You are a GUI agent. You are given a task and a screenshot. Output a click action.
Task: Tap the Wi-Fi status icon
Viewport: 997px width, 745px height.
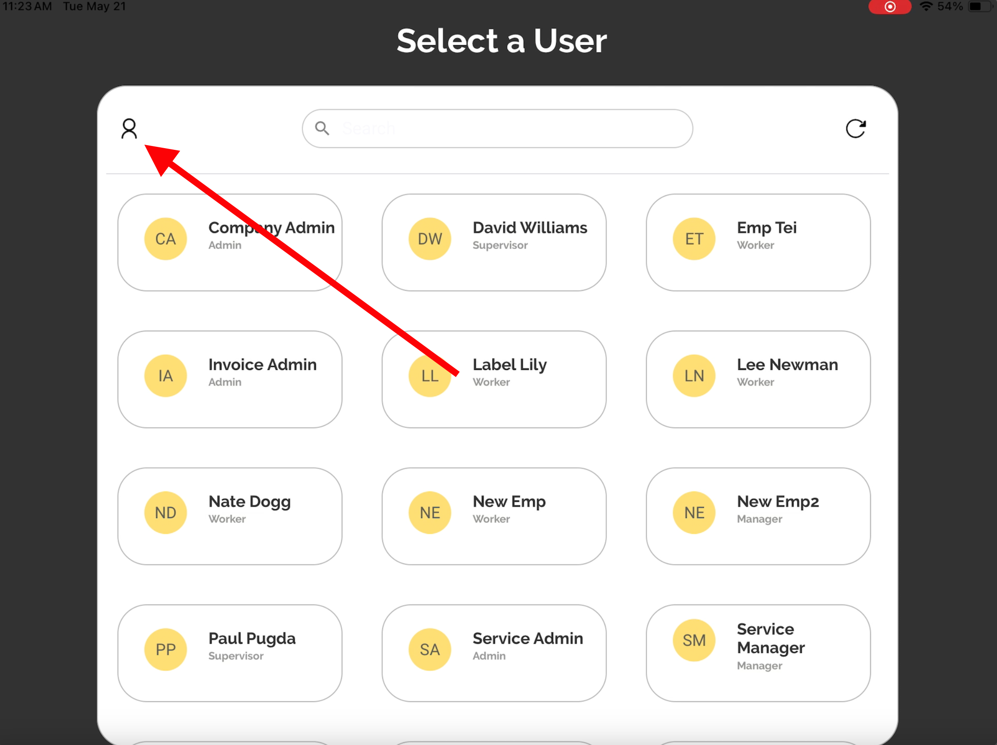click(926, 6)
